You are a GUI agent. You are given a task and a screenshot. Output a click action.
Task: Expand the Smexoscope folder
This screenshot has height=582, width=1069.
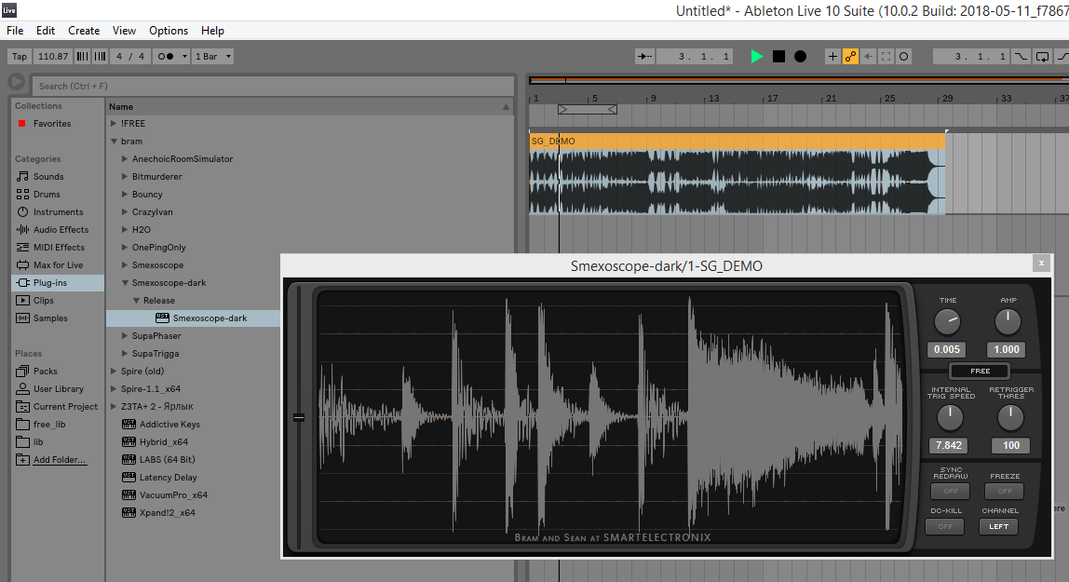[125, 265]
